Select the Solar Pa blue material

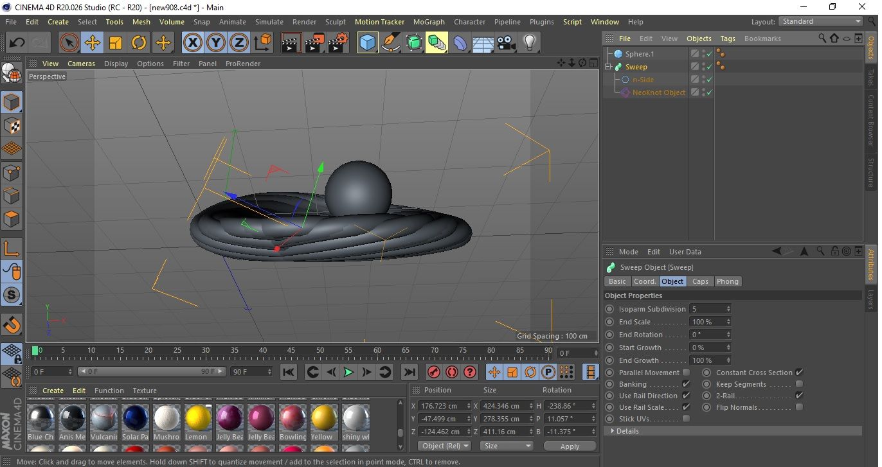pos(136,422)
